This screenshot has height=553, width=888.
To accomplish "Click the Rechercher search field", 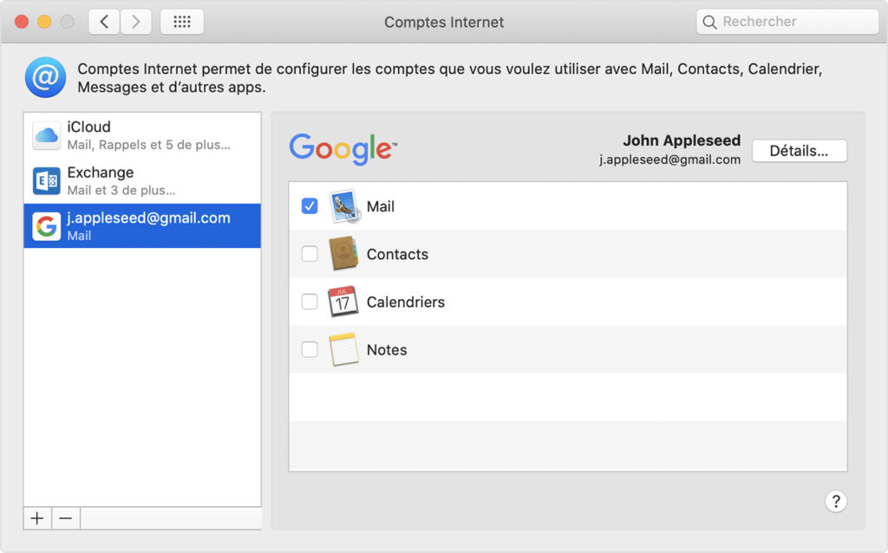I will click(x=787, y=21).
